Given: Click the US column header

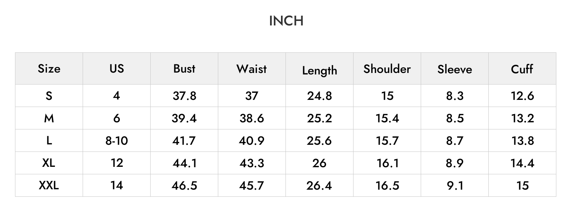Looking at the screenshot, I should (x=116, y=68).
